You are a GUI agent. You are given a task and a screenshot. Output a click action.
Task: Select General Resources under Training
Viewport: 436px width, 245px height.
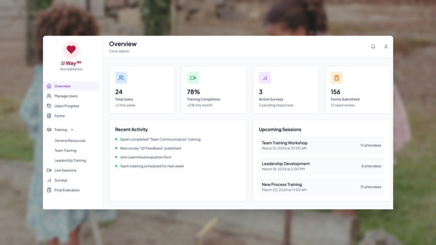click(x=70, y=141)
